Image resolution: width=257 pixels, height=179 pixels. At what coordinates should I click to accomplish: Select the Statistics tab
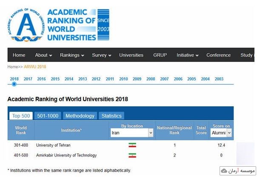pyautogui.click(x=111, y=116)
